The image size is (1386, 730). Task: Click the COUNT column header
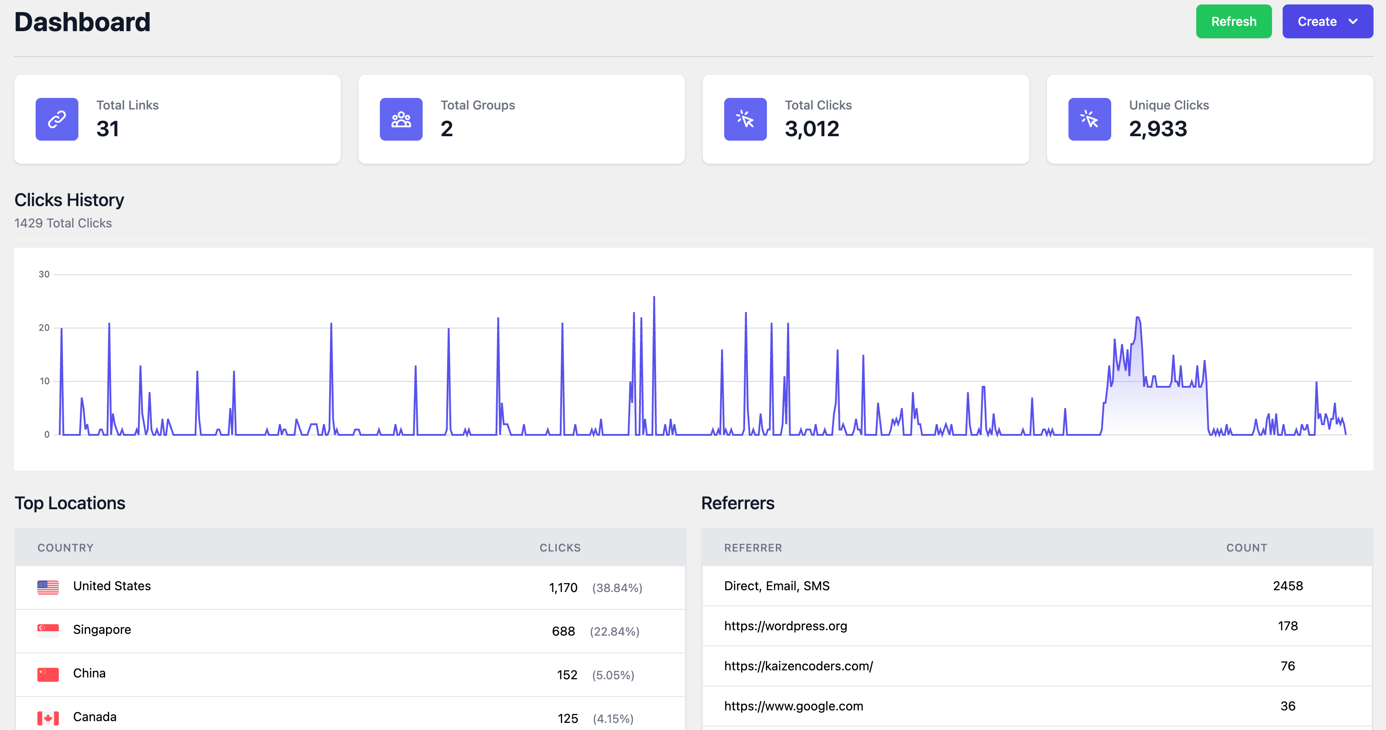[x=1247, y=548]
